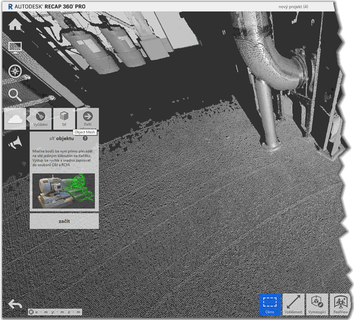Click the Search magnifier icon
This screenshot has width=354, height=320.
pos(15,95)
